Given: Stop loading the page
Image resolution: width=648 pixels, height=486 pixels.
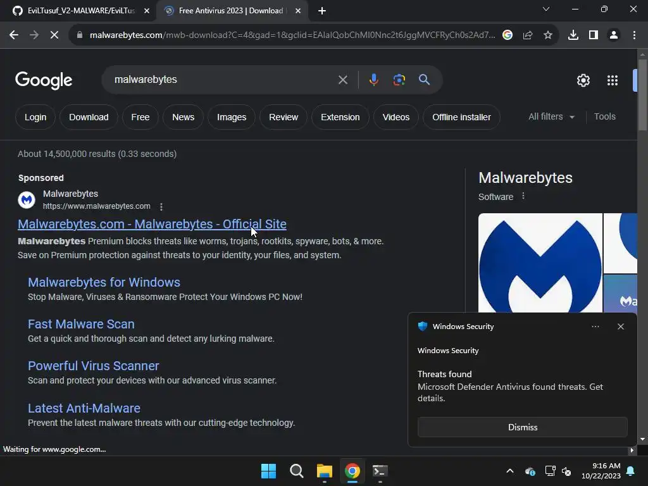Looking at the screenshot, I should (54, 35).
